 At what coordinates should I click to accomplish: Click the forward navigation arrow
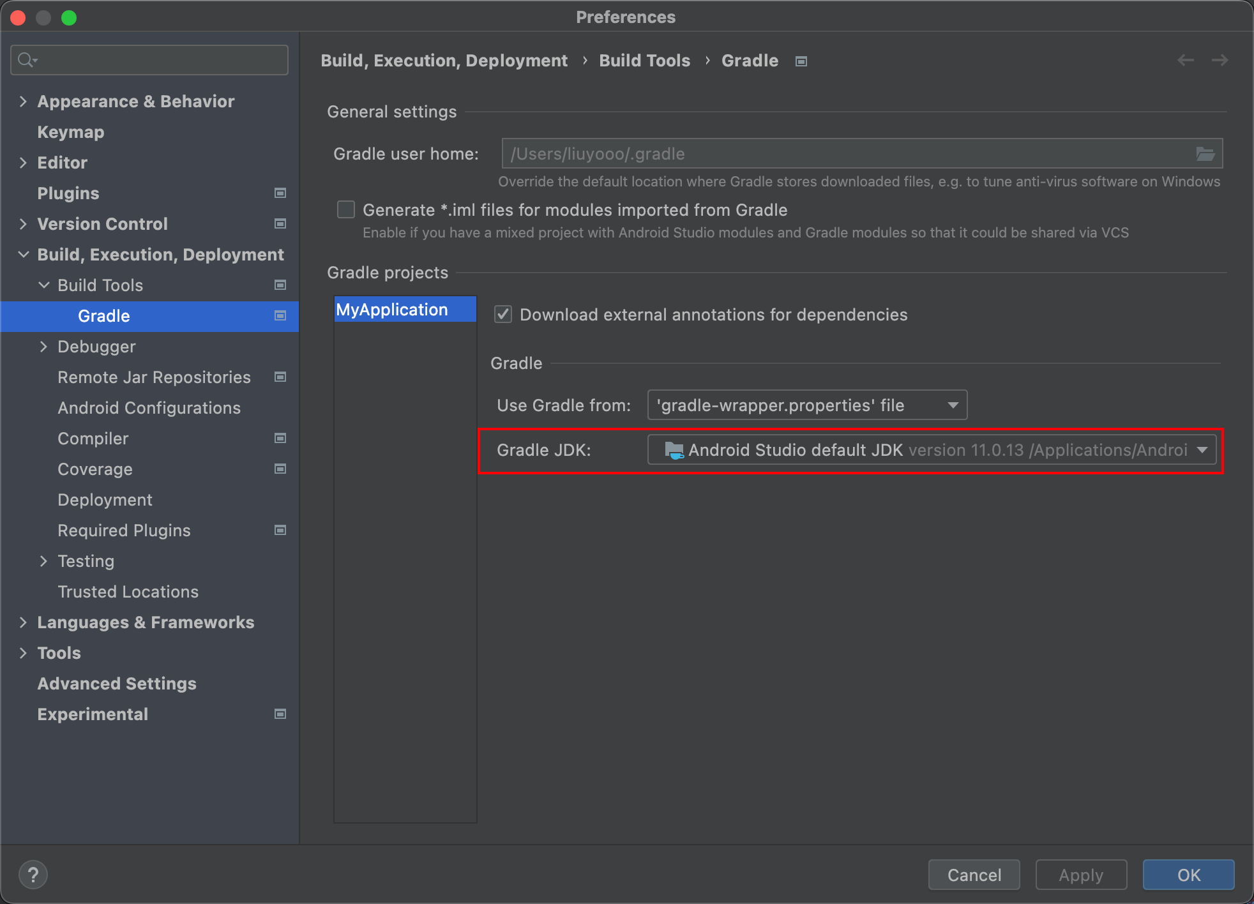pos(1220,60)
